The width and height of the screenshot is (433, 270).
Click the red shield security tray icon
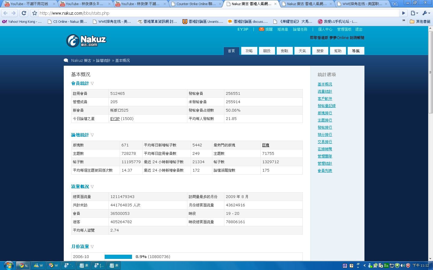click(x=408, y=265)
